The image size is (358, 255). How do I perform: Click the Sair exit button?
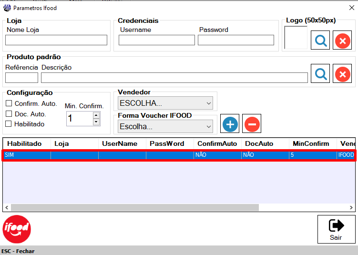coord(336,229)
